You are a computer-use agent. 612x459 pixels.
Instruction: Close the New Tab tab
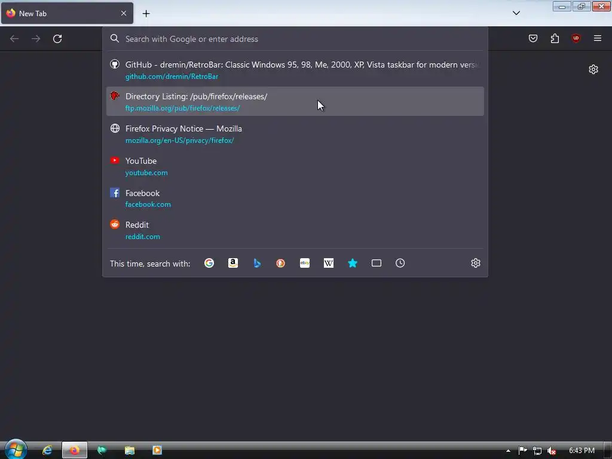124,13
